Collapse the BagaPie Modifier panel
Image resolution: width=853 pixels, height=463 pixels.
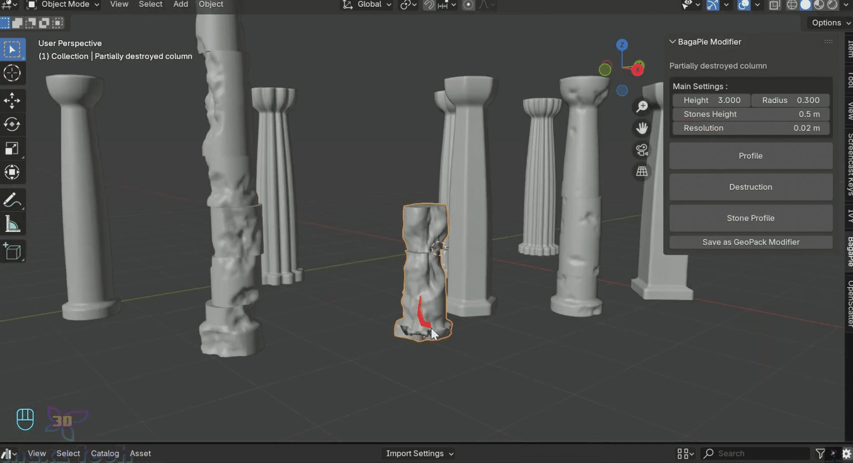coord(672,42)
